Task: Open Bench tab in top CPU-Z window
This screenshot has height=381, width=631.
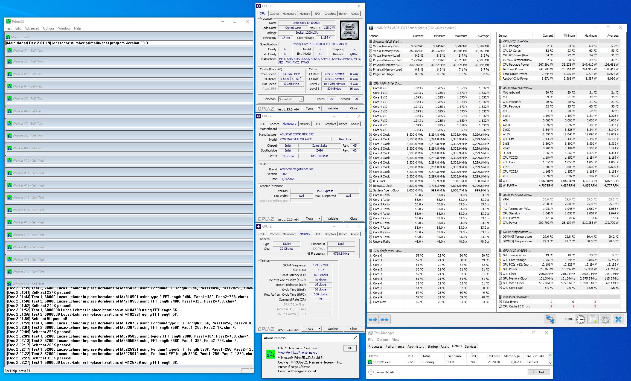Action: pyautogui.click(x=343, y=14)
